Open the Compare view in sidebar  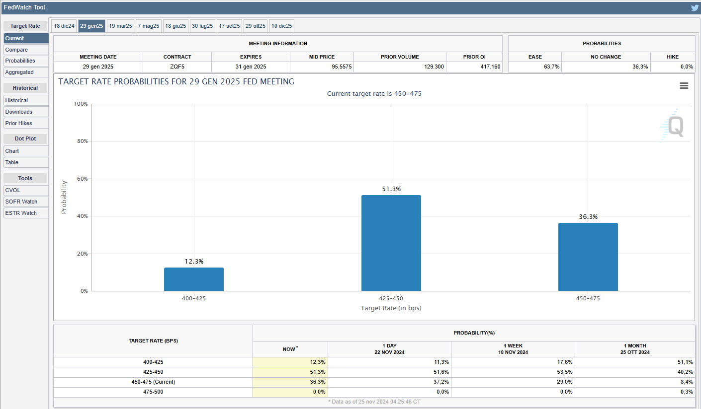26,50
